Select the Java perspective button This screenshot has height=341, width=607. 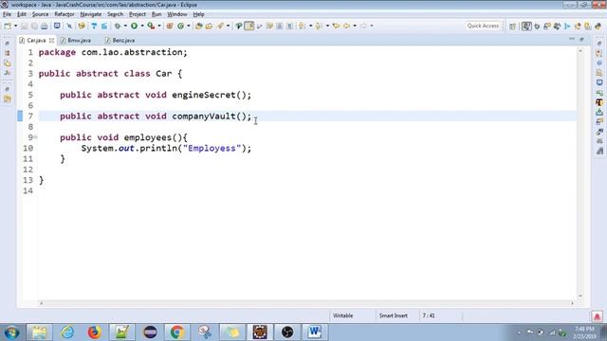pyautogui.click(x=526, y=27)
